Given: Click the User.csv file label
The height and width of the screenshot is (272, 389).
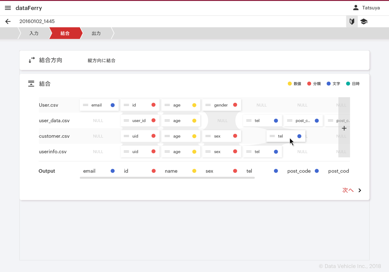Looking at the screenshot, I should 48,105.
